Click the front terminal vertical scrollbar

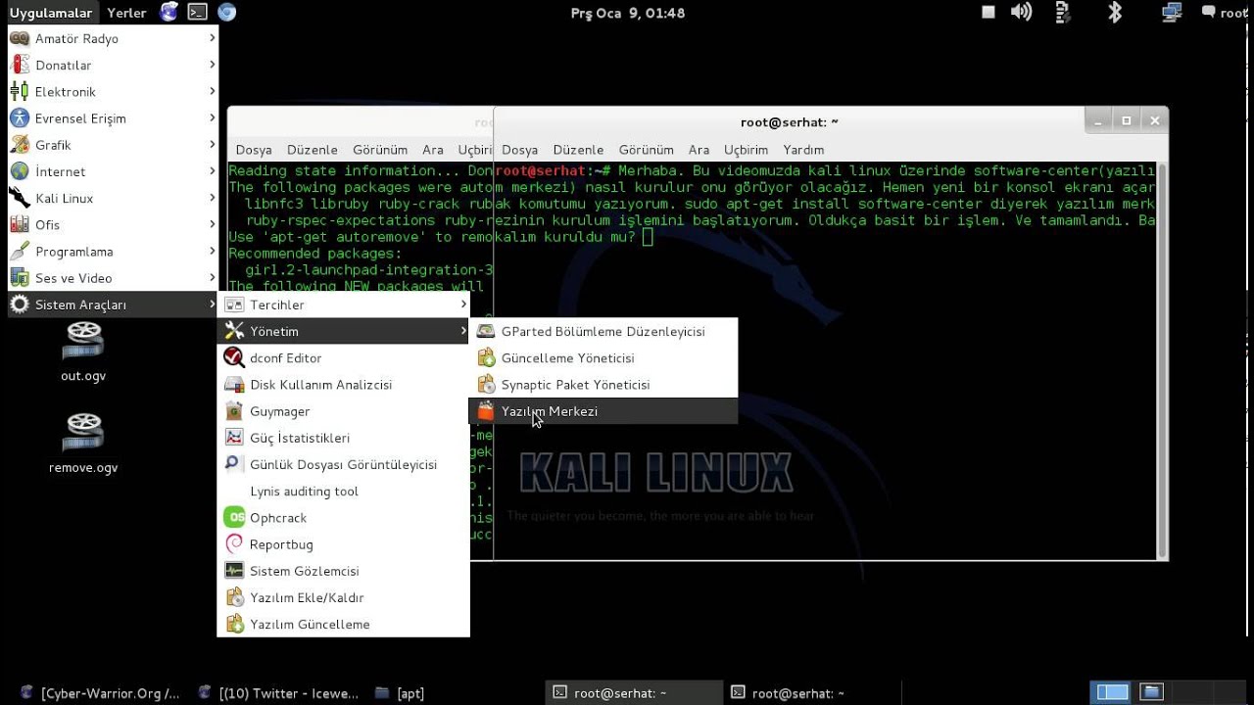1162,358
